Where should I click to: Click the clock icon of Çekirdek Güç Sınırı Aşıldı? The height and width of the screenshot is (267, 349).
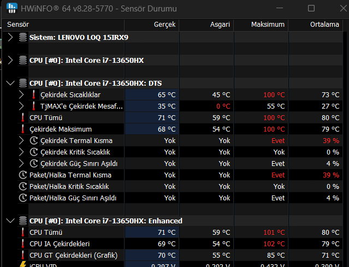point(34,164)
